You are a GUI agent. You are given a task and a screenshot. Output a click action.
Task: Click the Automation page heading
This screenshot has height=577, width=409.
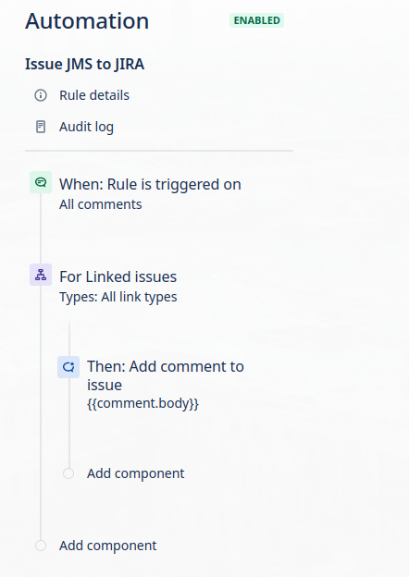tap(87, 20)
